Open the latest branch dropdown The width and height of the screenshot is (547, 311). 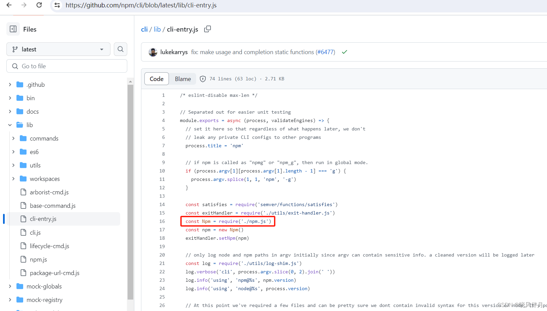[x=58, y=49]
